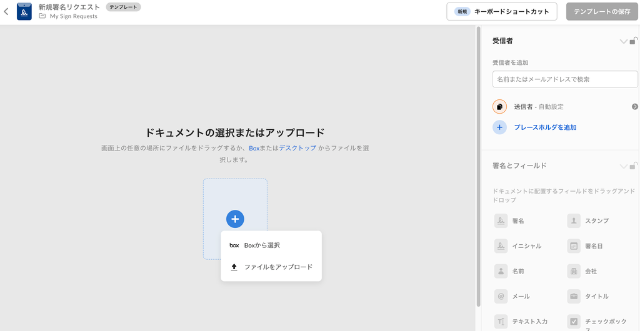Click the プレースホルダを追加 link
Screen dimensions: 640x331
click(545, 127)
